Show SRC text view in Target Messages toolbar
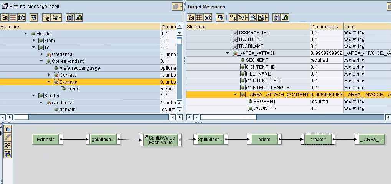Image resolution: width=391 pixels, height=184 pixels. click(208, 18)
